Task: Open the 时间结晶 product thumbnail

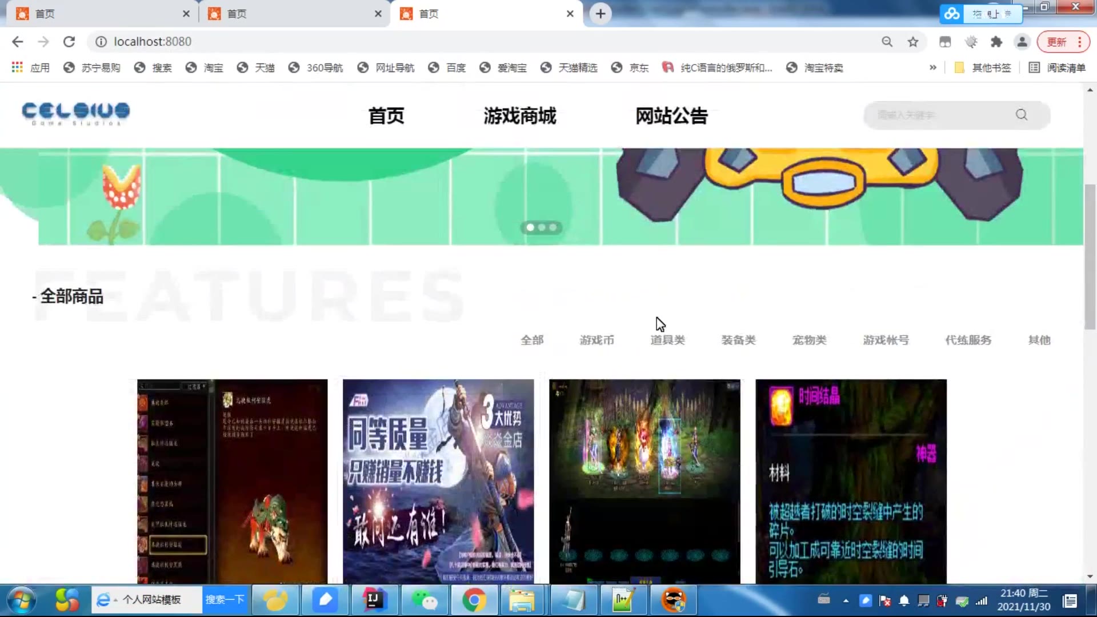Action: click(x=851, y=481)
